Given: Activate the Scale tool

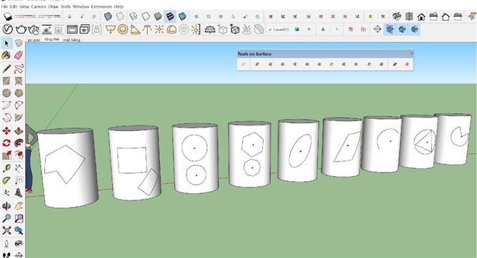Looking at the screenshot, I should tap(6, 155).
